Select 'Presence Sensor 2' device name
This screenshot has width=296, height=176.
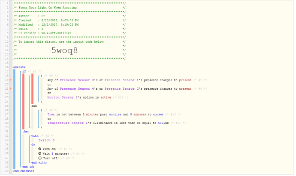pos(121,89)
